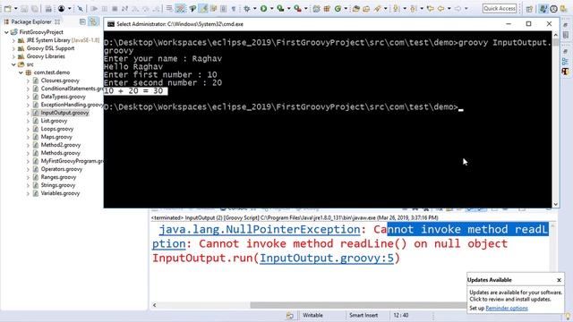Screen dimensions: 573x322
Task: Open the Back history dropdown arrow
Action: pos(449,8)
